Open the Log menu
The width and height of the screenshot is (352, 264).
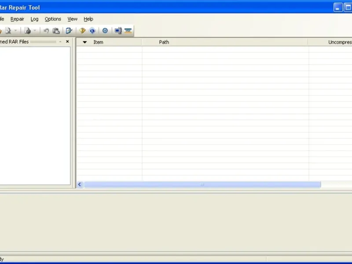pyautogui.click(x=34, y=19)
